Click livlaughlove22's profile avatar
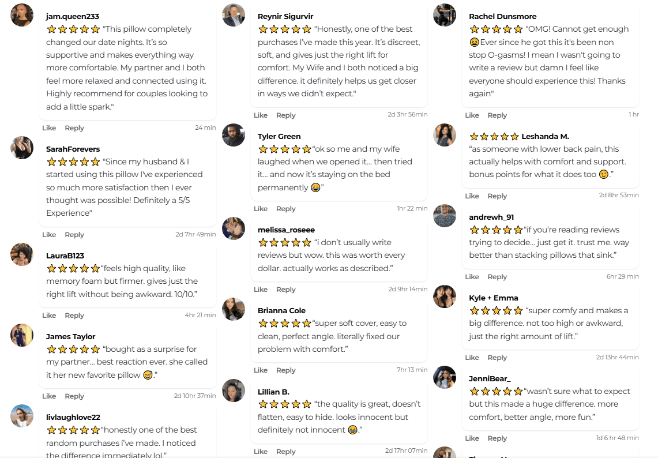 point(22,416)
